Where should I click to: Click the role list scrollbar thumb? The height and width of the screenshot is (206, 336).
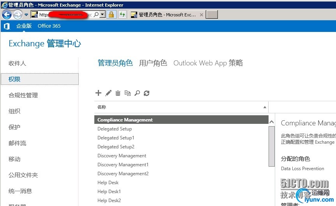pyautogui.click(x=272, y=146)
